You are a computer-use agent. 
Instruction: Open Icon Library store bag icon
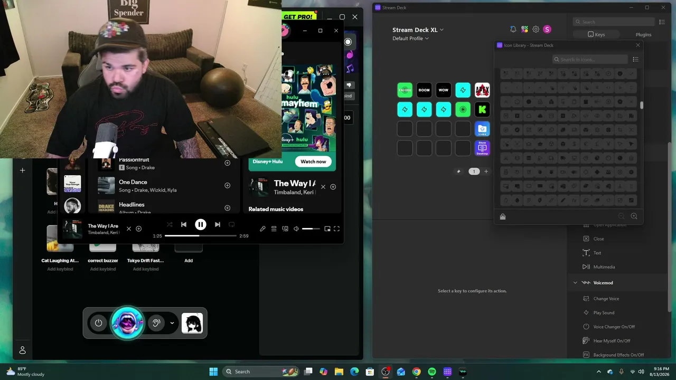pos(503,216)
